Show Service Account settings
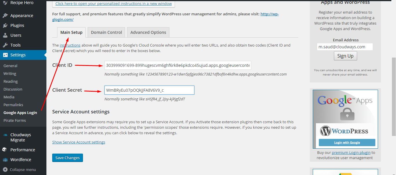 tap(79, 142)
